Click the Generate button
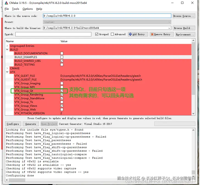This screenshot has height=185, width=200. click(x=30, y=124)
